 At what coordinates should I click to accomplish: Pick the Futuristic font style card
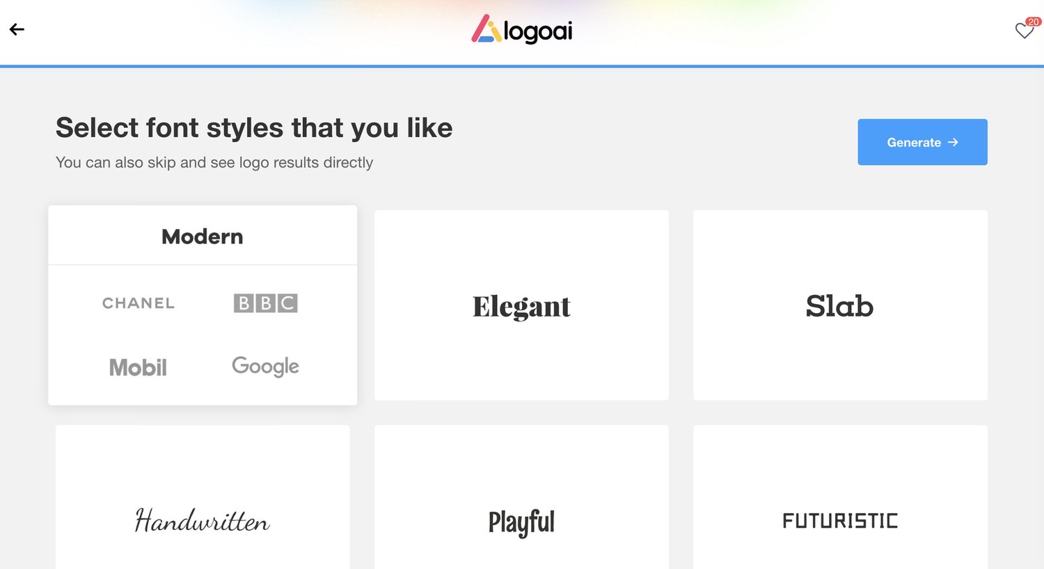pos(840,497)
